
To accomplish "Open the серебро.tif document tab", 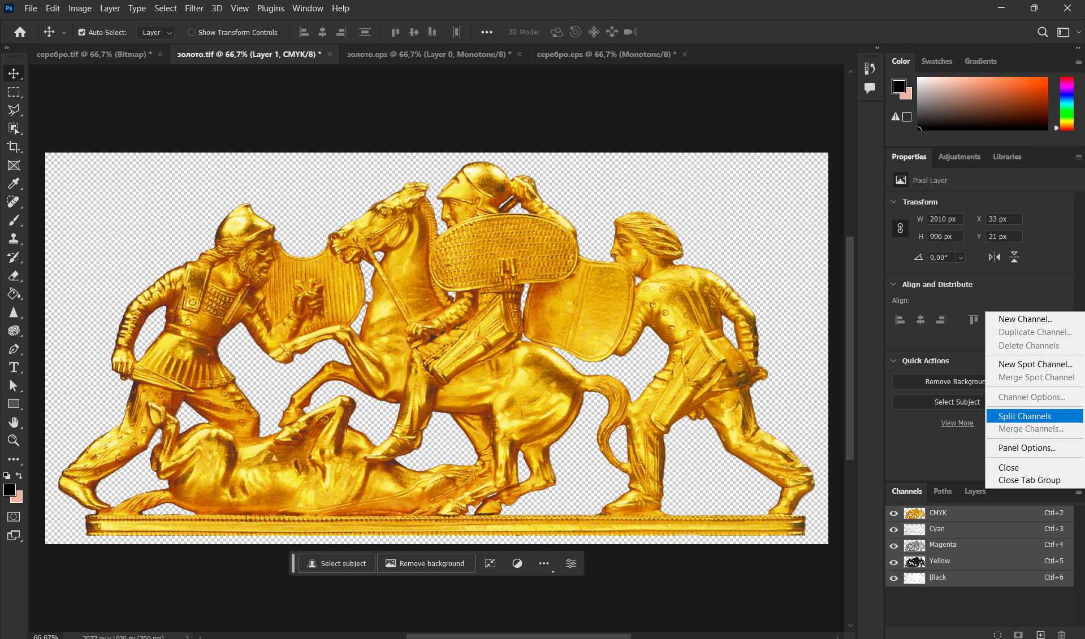I will click(x=94, y=54).
